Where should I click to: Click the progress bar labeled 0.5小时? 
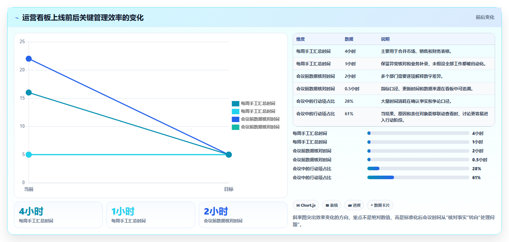pos(418,160)
